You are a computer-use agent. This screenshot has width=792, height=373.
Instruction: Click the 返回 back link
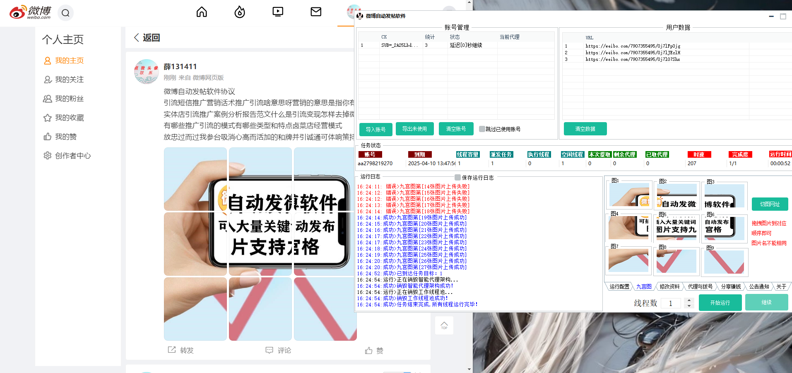click(x=146, y=37)
